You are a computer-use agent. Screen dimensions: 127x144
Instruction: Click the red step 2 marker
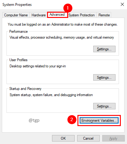(x=72, y=120)
